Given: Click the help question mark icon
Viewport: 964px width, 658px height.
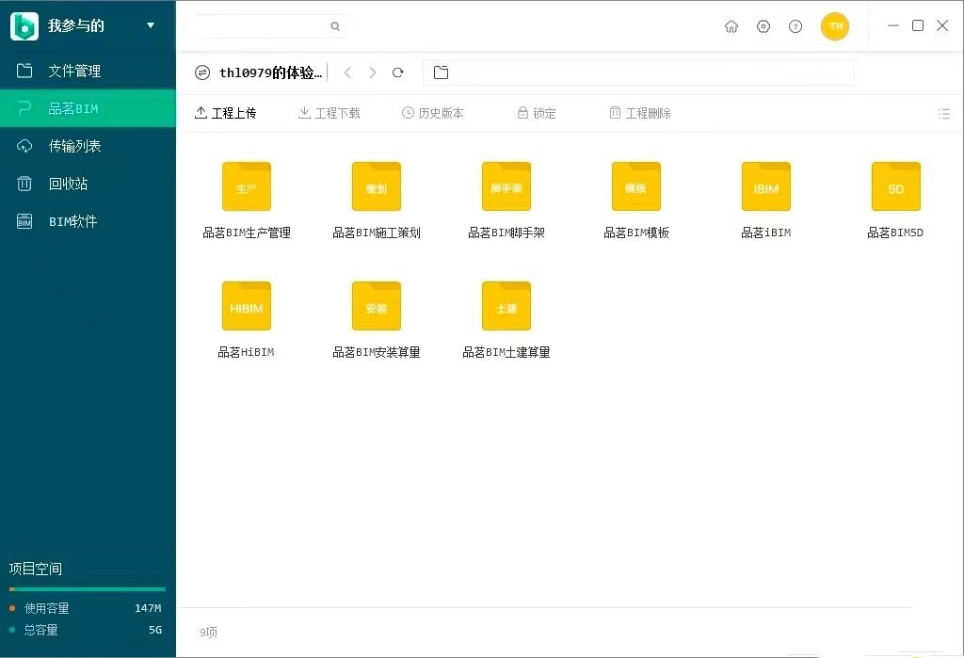Looking at the screenshot, I should (x=795, y=26).
